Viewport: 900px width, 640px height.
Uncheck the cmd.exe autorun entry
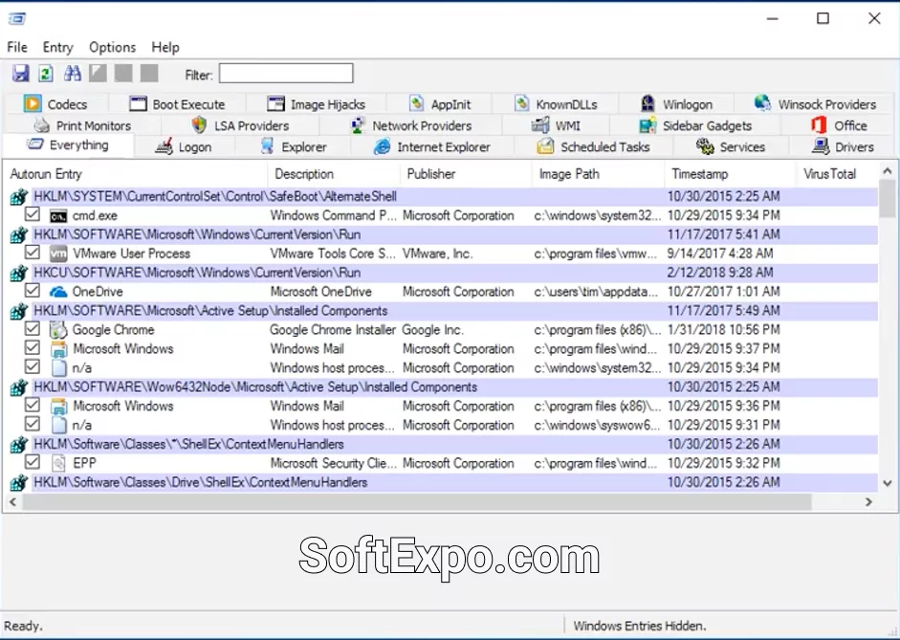point(33,215)
